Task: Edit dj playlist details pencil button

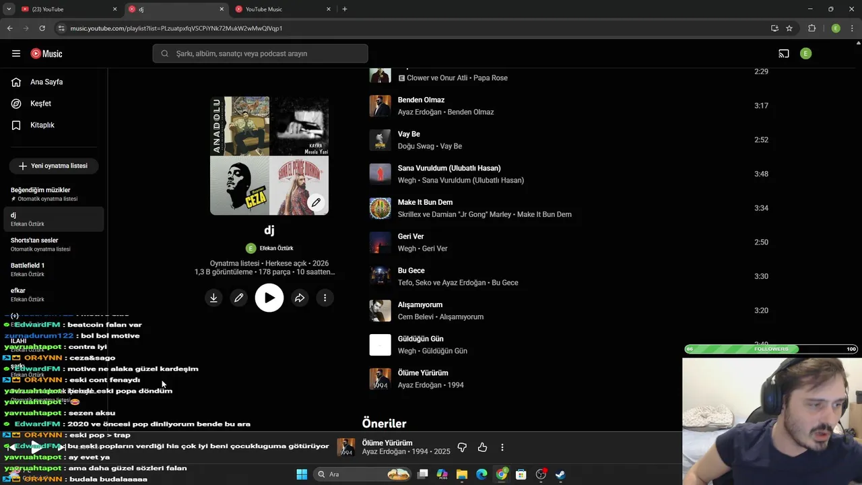Action: click(x=238, y=298)
